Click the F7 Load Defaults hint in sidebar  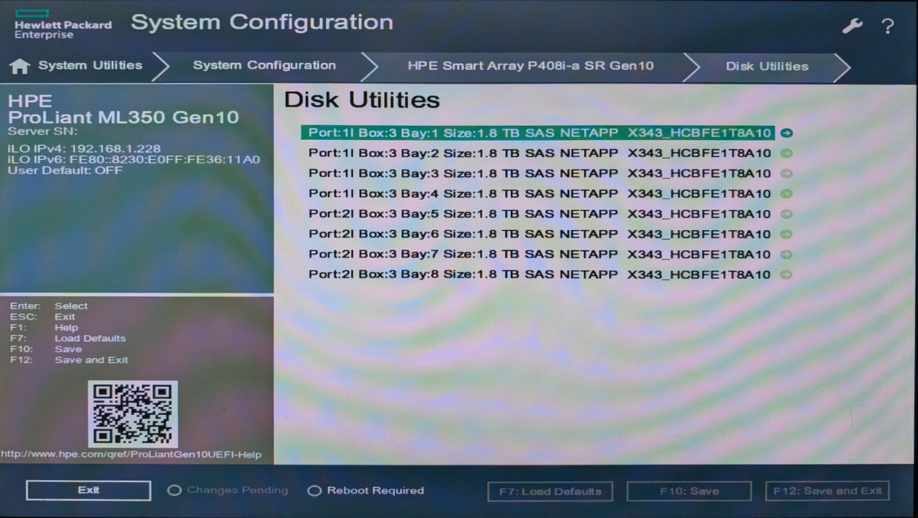[68, 338]
